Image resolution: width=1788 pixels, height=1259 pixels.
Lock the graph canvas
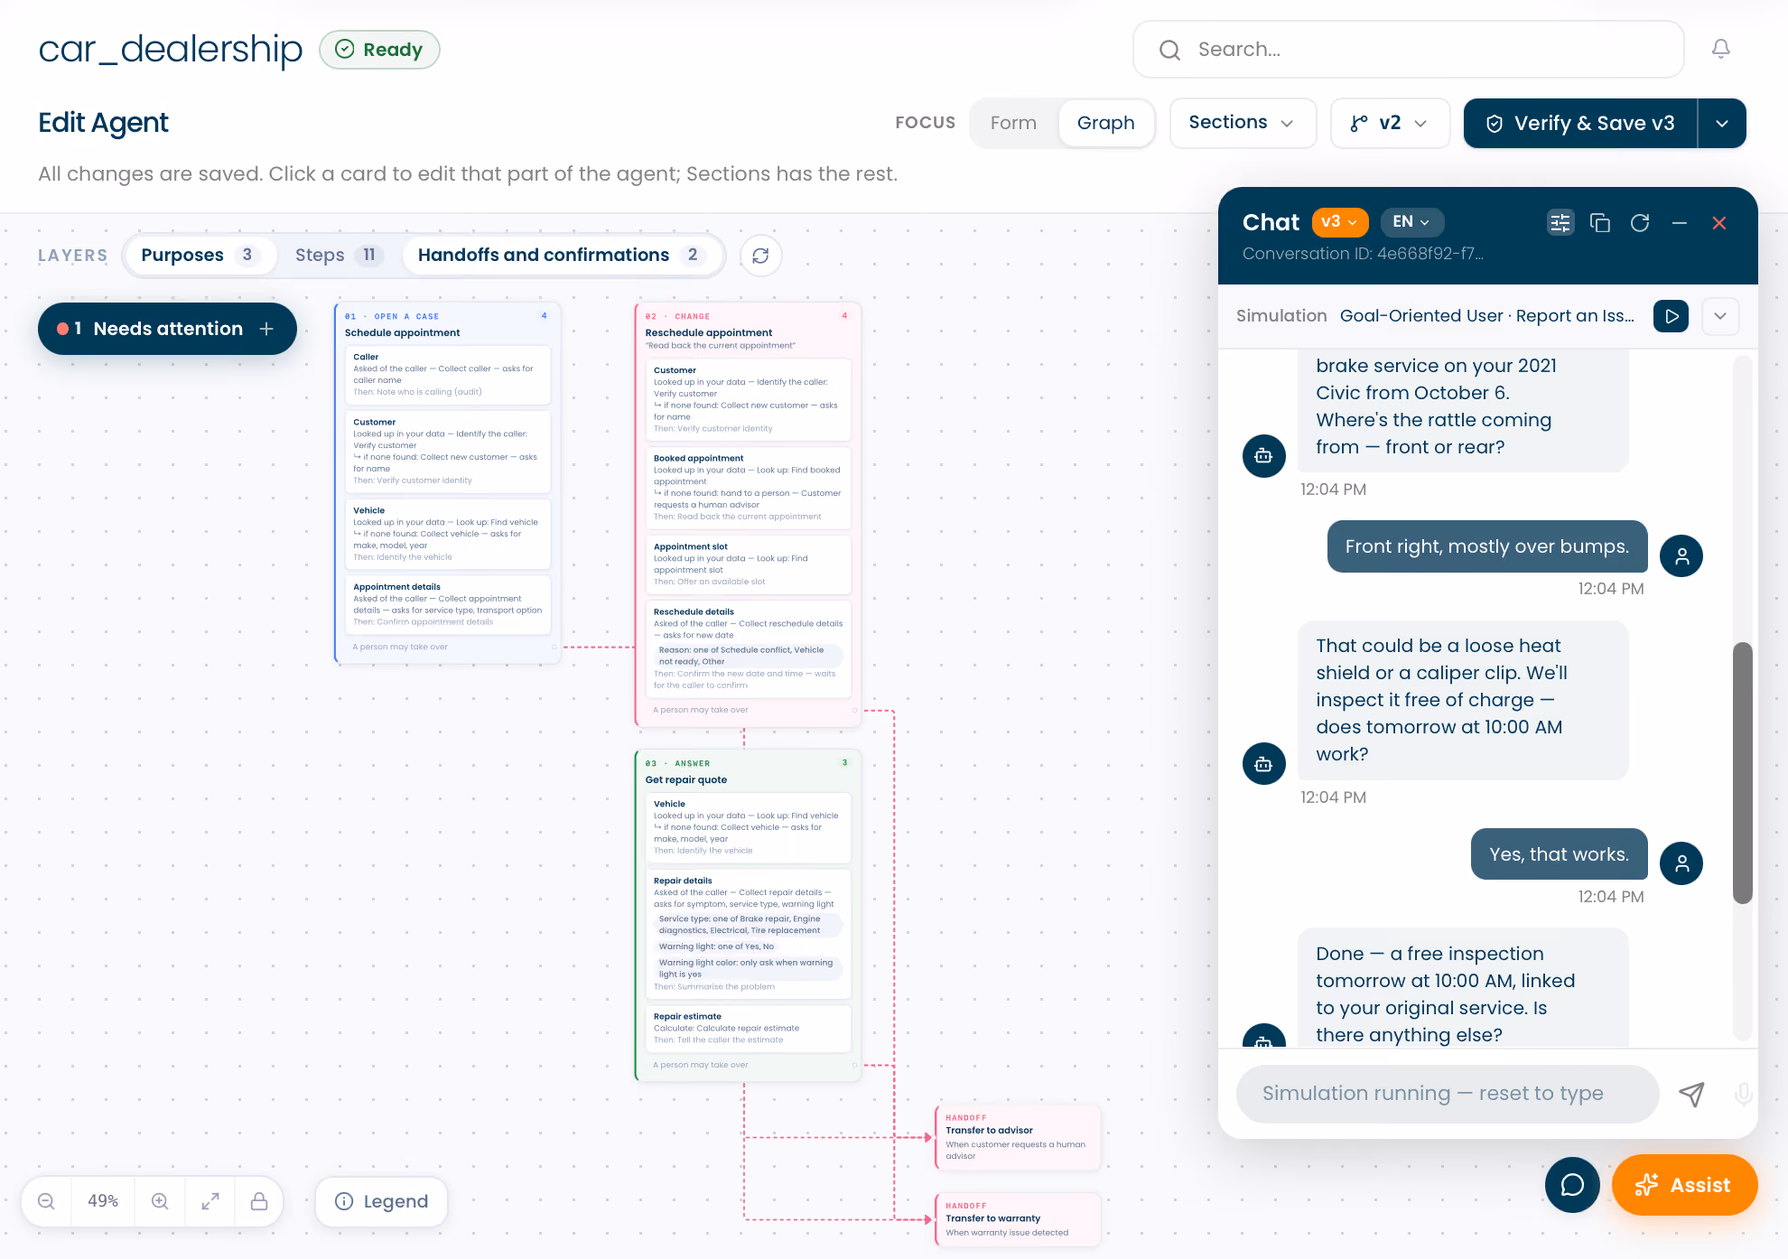[259, 1201]
